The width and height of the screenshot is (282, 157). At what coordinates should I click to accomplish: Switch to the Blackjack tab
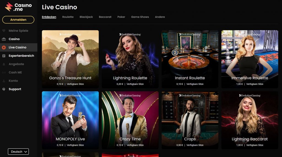(x=86, y=17)
